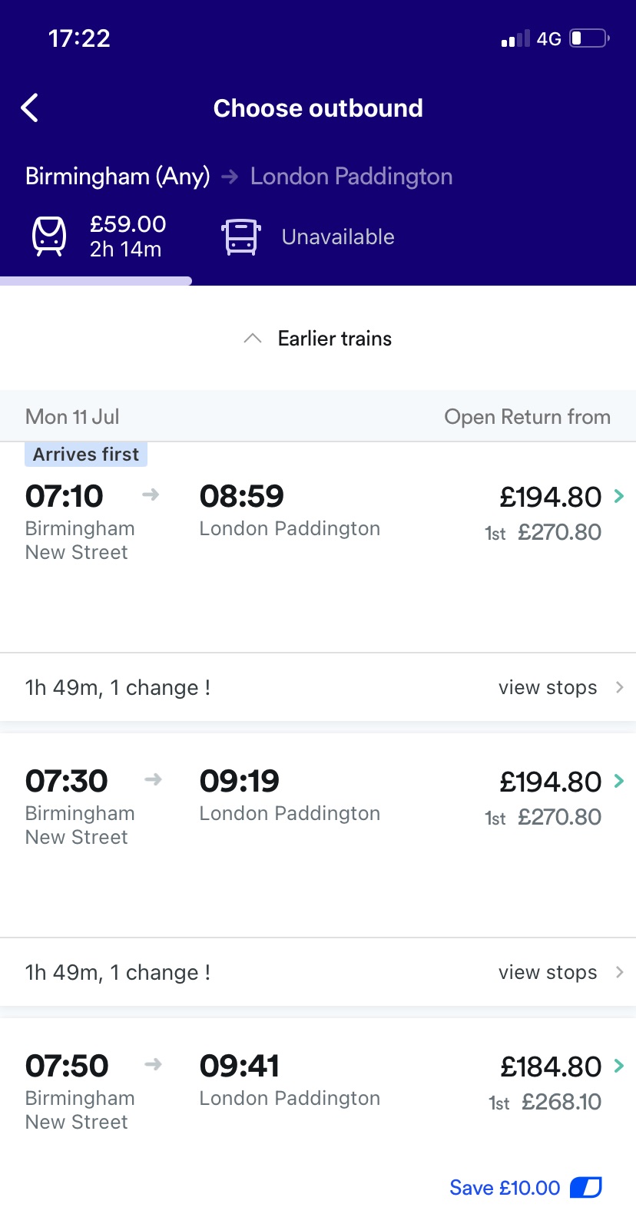
Task: Tap green chevron beside 07:10 £194.80 fare
Action: point(619,496)
